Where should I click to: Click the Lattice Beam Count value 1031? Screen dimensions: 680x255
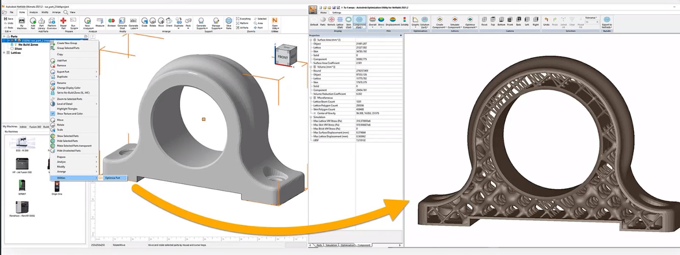(x=358, y=101)
